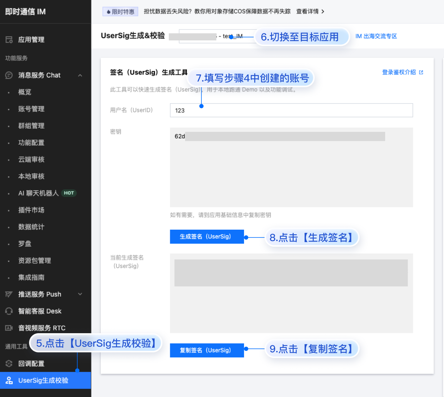Viewport: 444px width, 397px height.
Task: Focus the 用户名 (UserID) input field
Action: point(291,110)
